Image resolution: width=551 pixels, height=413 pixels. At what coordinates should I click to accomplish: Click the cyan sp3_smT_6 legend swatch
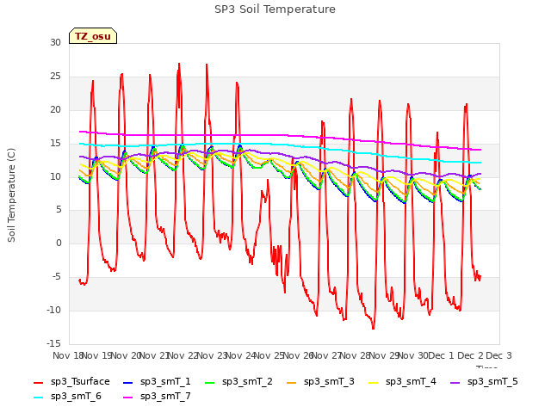coord(38,398)
